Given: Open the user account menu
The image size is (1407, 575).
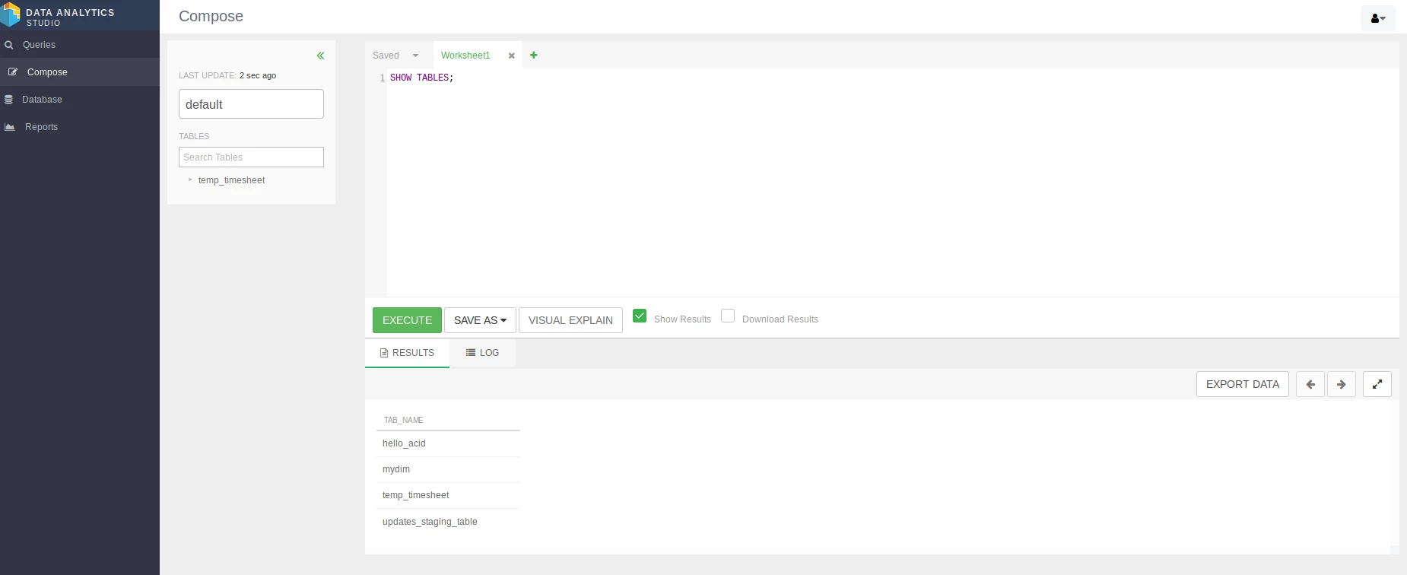Looking at the screenshot, I should (1378, 18).
